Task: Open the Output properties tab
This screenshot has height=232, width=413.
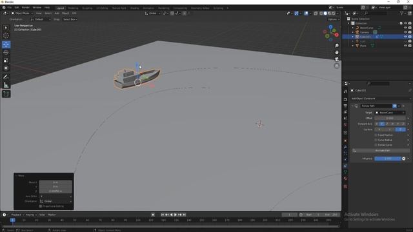Action: click(x=345, y=106)
